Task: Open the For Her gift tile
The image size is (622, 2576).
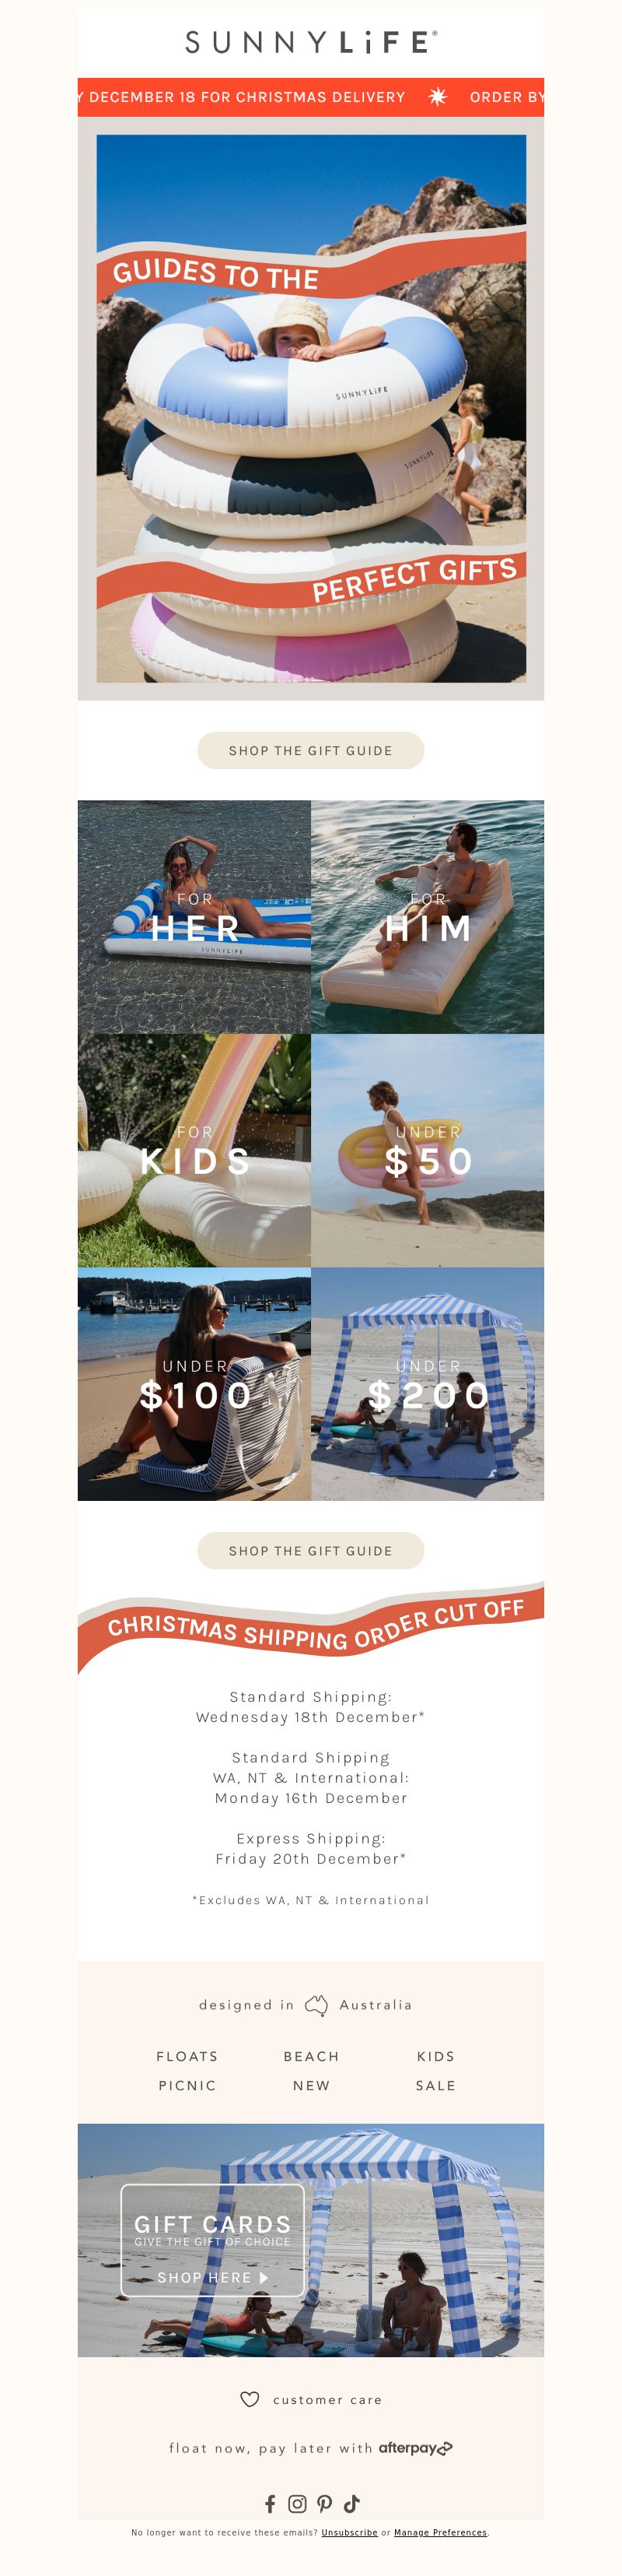Action: click(x=194, y=916)
